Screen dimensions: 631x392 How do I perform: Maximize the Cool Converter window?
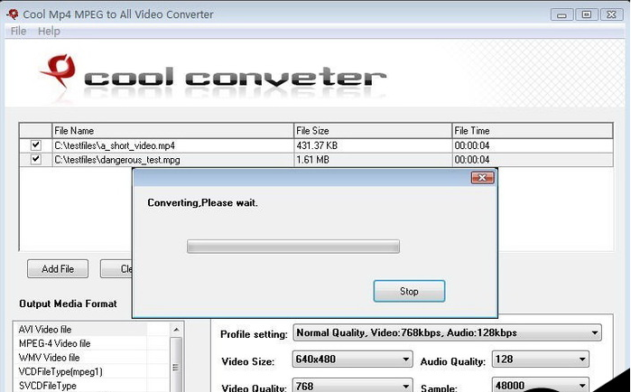[587, 14]
